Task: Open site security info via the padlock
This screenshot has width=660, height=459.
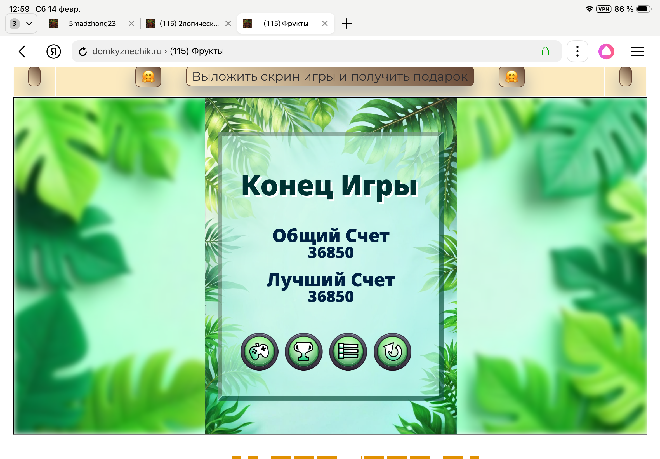Action: tap(544, 51)
